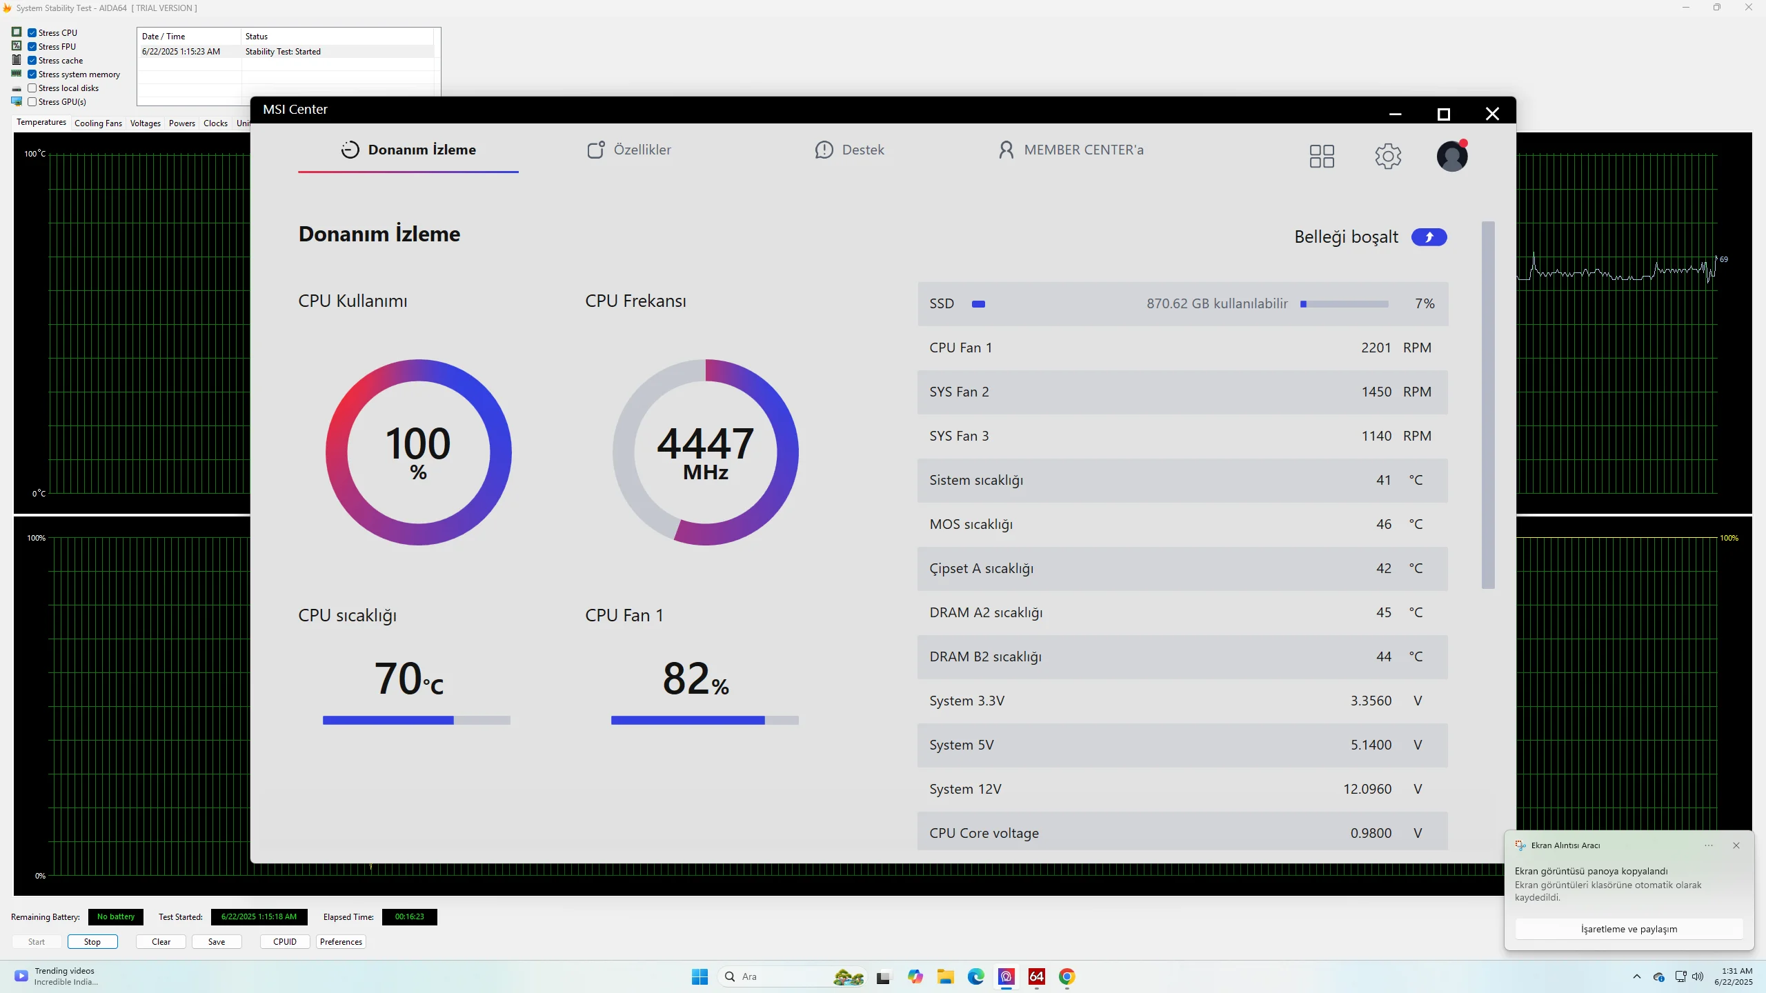Click İşaretleme ve paylaşım button
Image resolution: width=1766 pixels, height=993 pixels.
coord(1629,929)
